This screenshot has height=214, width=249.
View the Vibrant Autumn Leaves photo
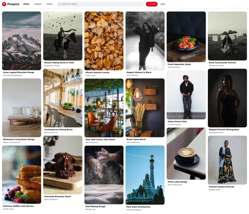(104, 40)
